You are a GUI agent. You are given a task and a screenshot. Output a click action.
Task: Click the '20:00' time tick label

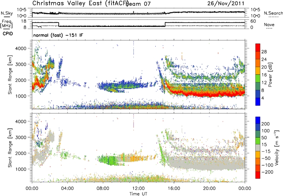point(209,189)
